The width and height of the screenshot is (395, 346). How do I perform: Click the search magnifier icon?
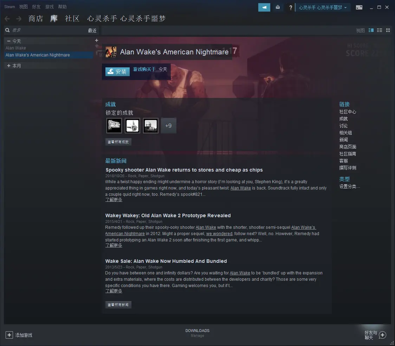pyautogui.click(x=8, y=30)
